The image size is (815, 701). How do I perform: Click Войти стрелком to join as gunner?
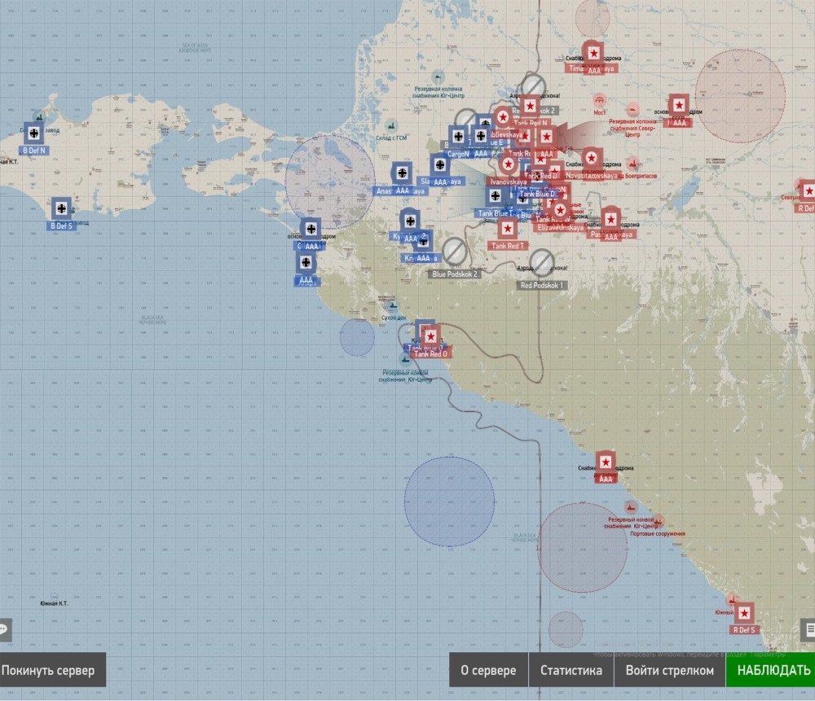tap(669, 671)
